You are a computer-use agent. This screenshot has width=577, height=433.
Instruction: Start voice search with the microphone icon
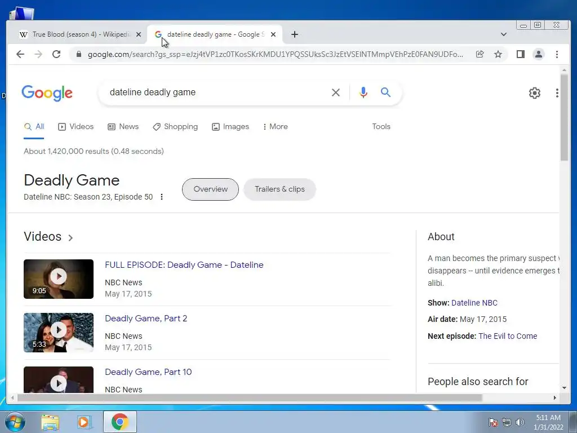tap(363, 92)
